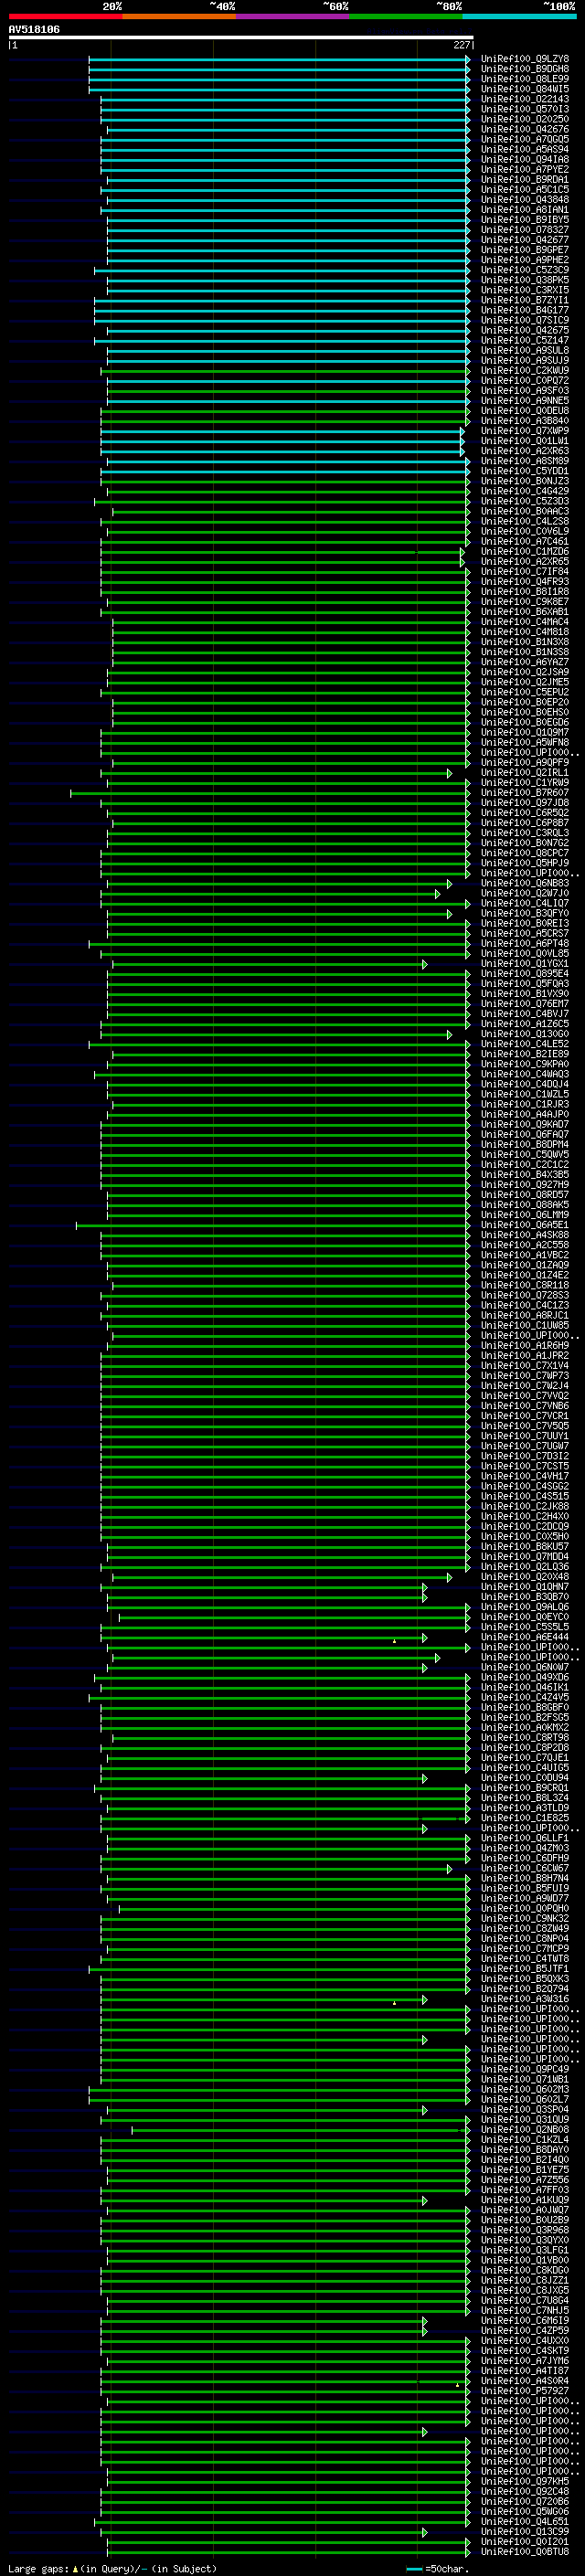The image size is (585, 2576).
Task: Click the short green bar of UniRef100_Q1YGX1
Action: [270, 965]
